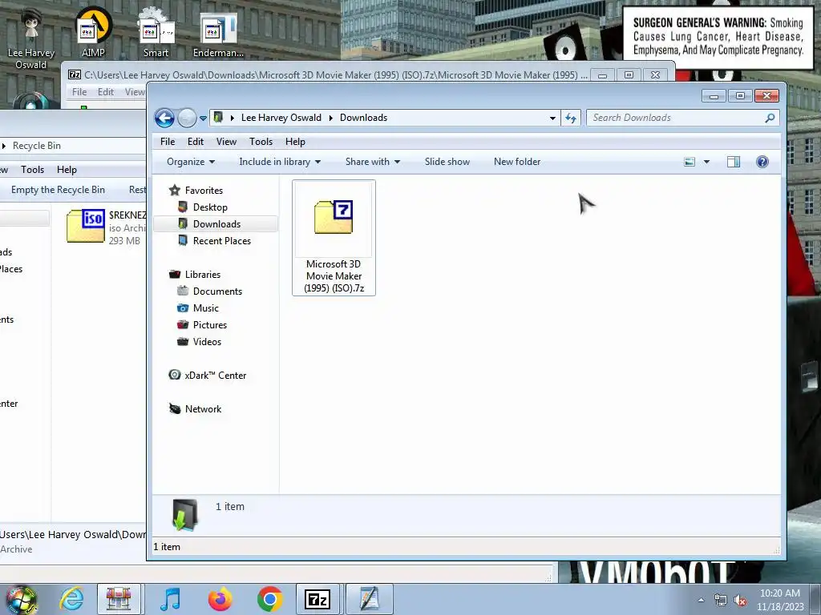Select the iso archive in Recycle Bin
The height and width of the screenshot is (615, 821).
[107, 227]
